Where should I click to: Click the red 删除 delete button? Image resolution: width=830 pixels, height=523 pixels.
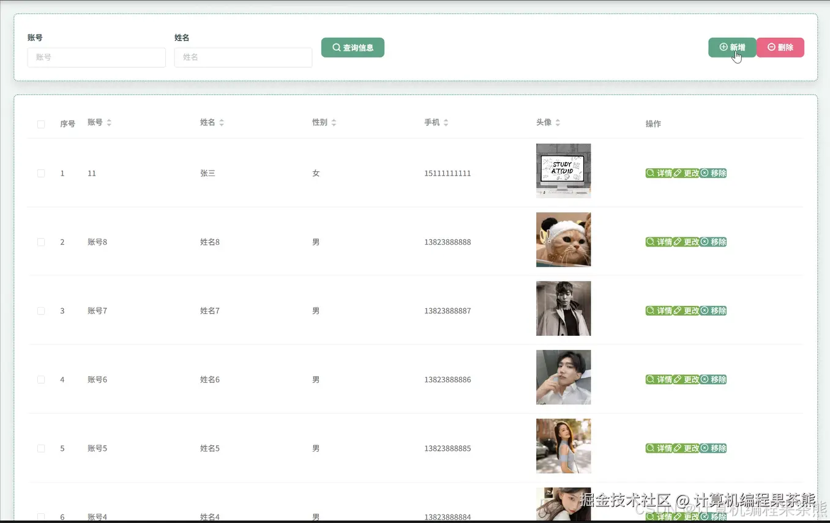point(780,48)
